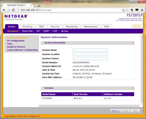Click help icon in System Information header
146x119 pixels.
[133, 43]
